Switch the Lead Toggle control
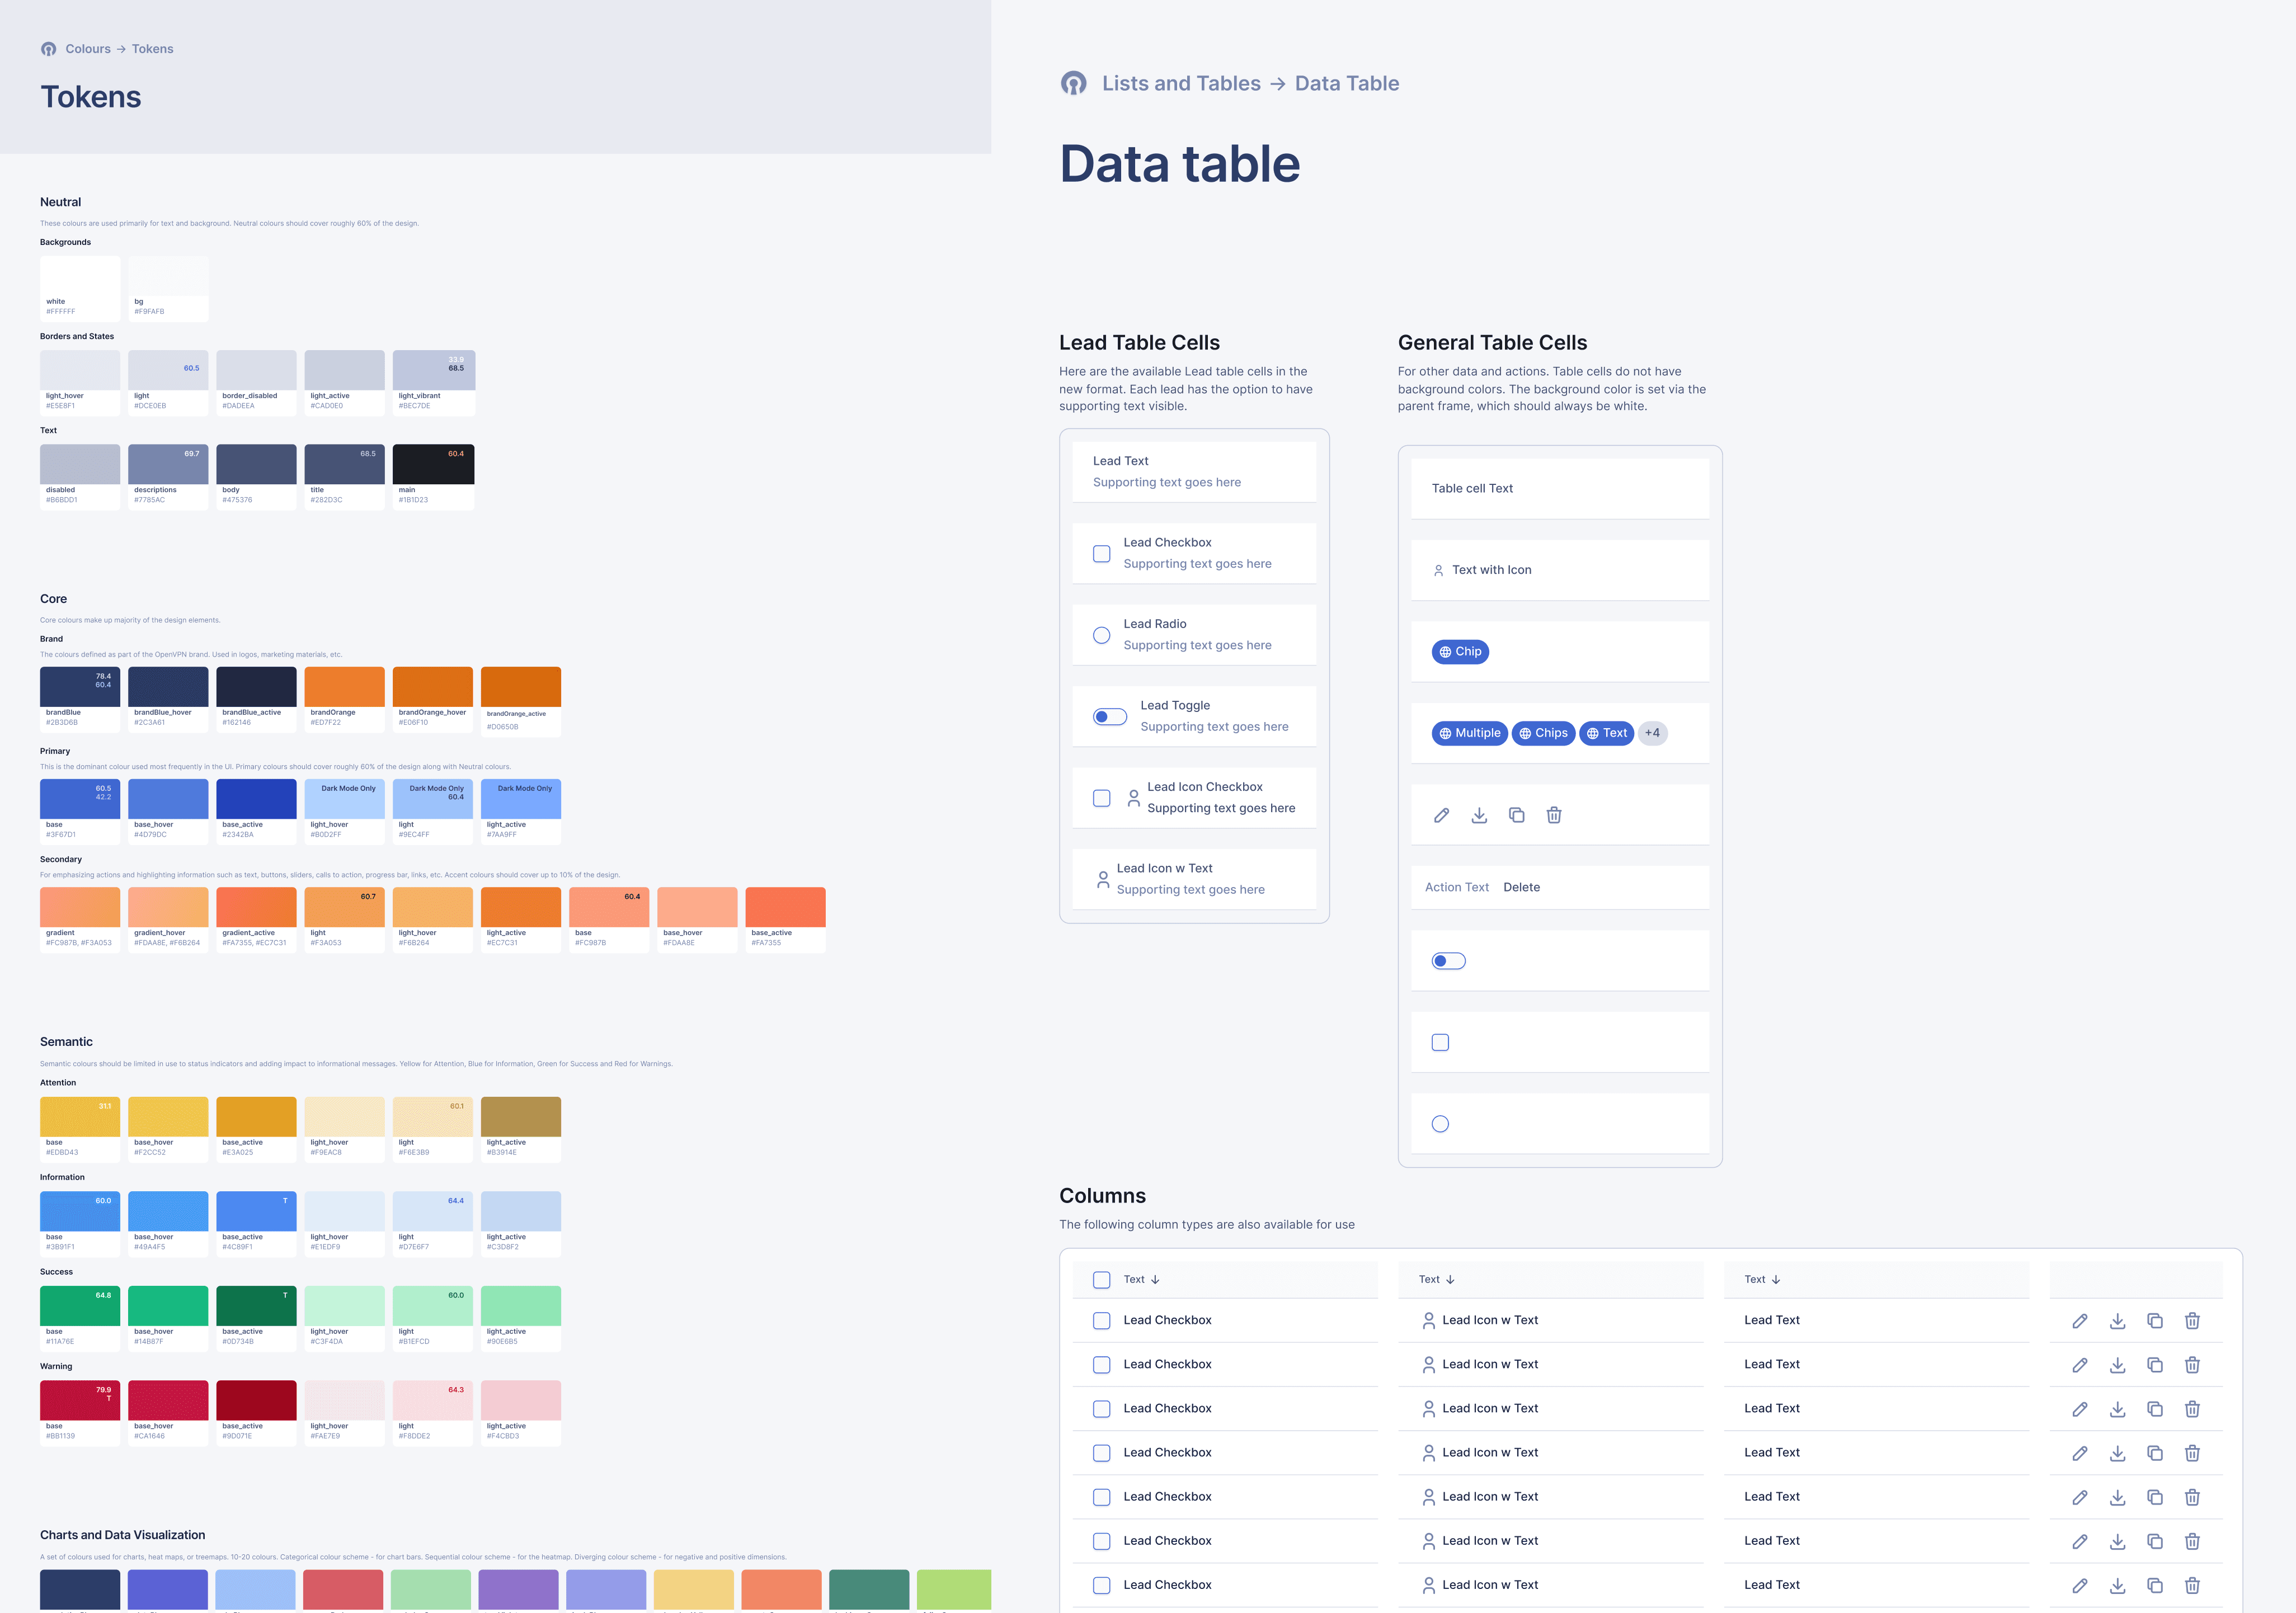The image size is (2296, 1613). coord(1109,717)
